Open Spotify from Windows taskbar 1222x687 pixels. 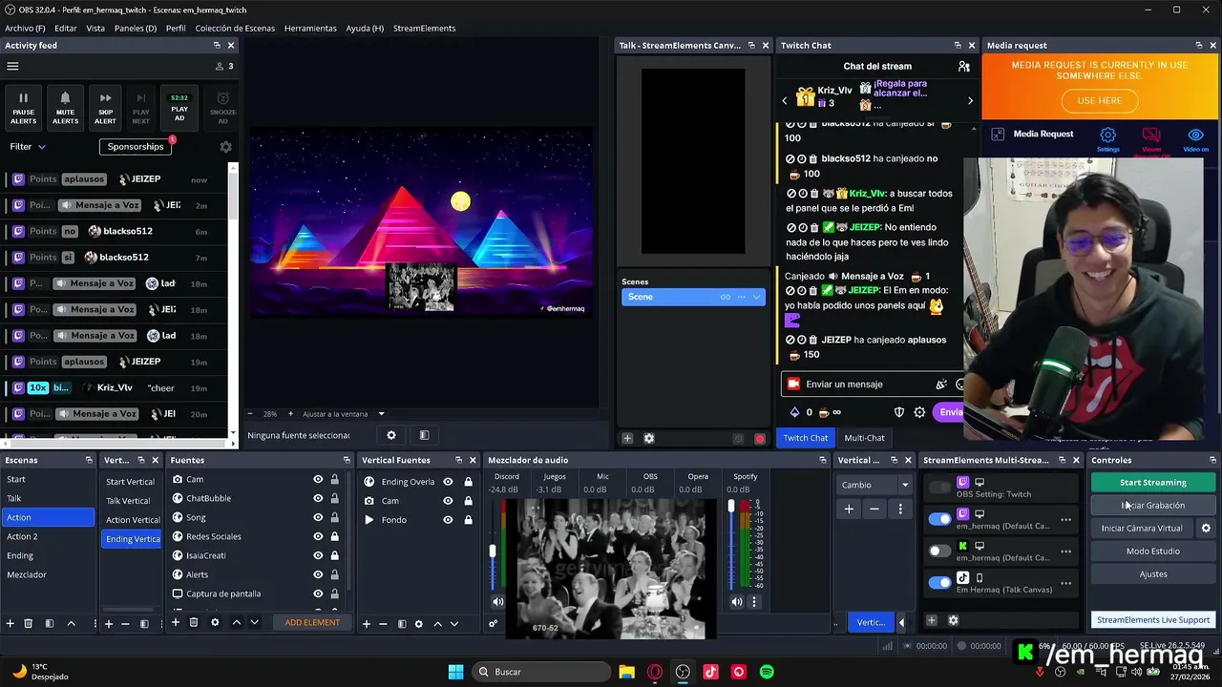[x=767, y=672]
